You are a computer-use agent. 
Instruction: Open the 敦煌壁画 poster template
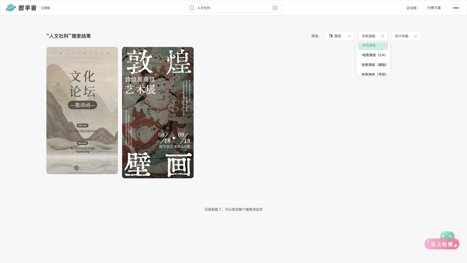click(158, 112)
